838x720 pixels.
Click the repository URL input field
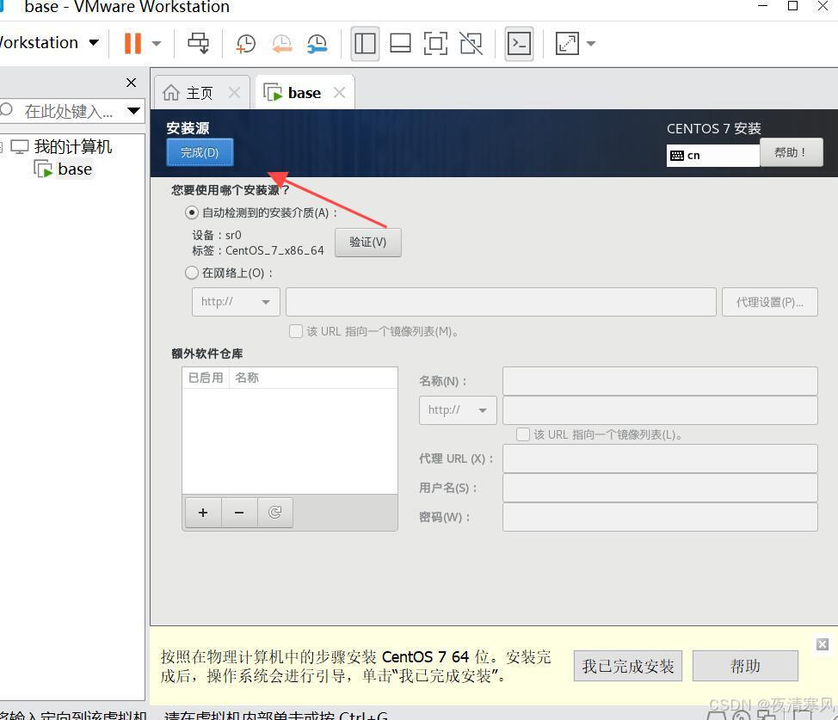pyautogui.click(x=660, y=410)
